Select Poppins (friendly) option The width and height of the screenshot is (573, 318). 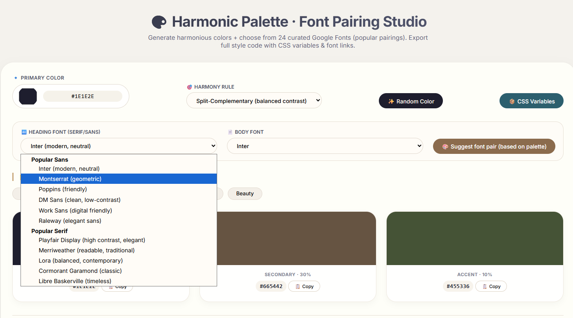pyautogui.click(x=119, y=189)
